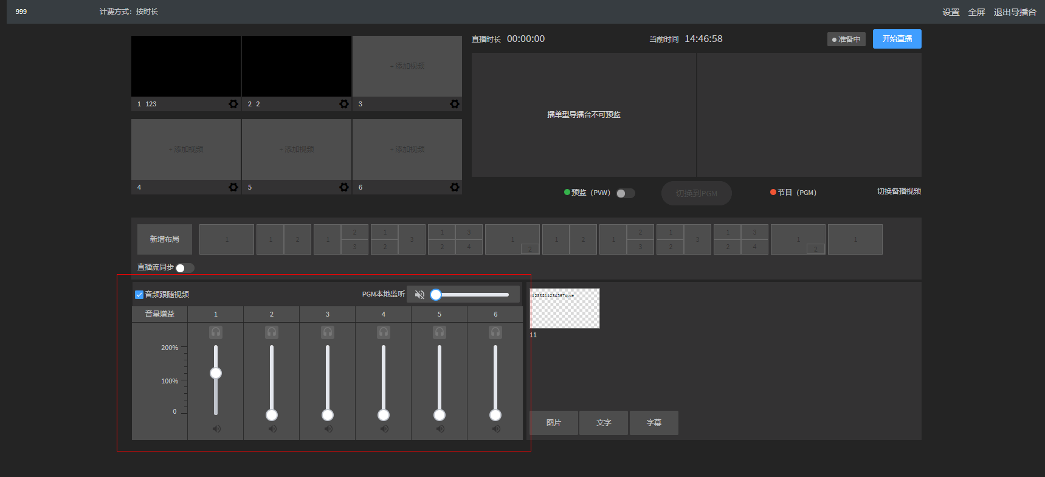Click the 新增布局 button

pyautogui.click(x=165, y=239)
